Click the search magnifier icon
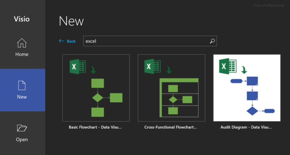The width and height of the screenshot is (290, 155). click(212, 41)
